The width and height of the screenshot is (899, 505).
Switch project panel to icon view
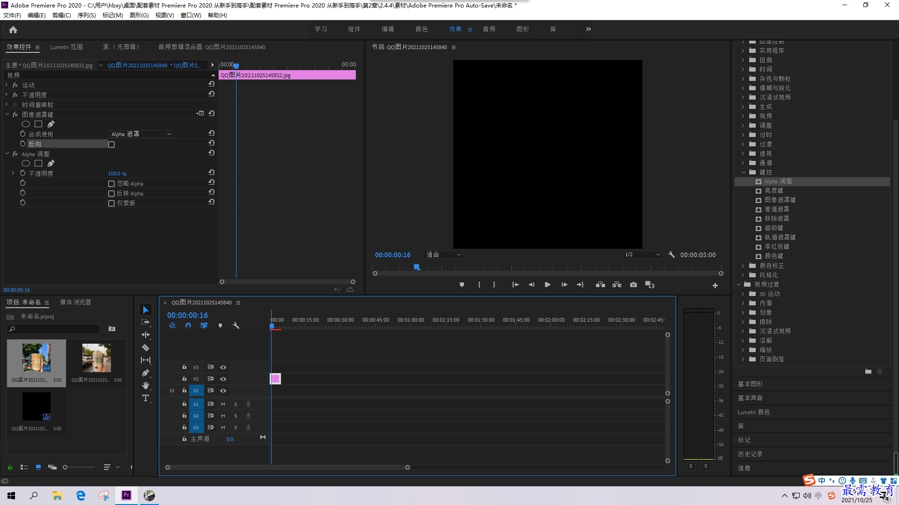[x=38, y=467]
